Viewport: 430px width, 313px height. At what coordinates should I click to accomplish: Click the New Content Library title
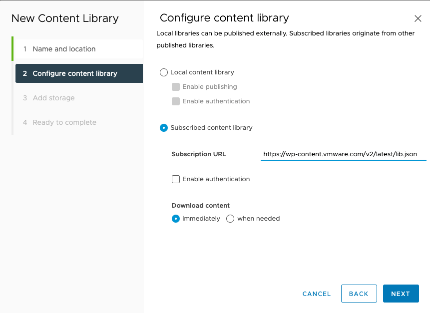65,18
